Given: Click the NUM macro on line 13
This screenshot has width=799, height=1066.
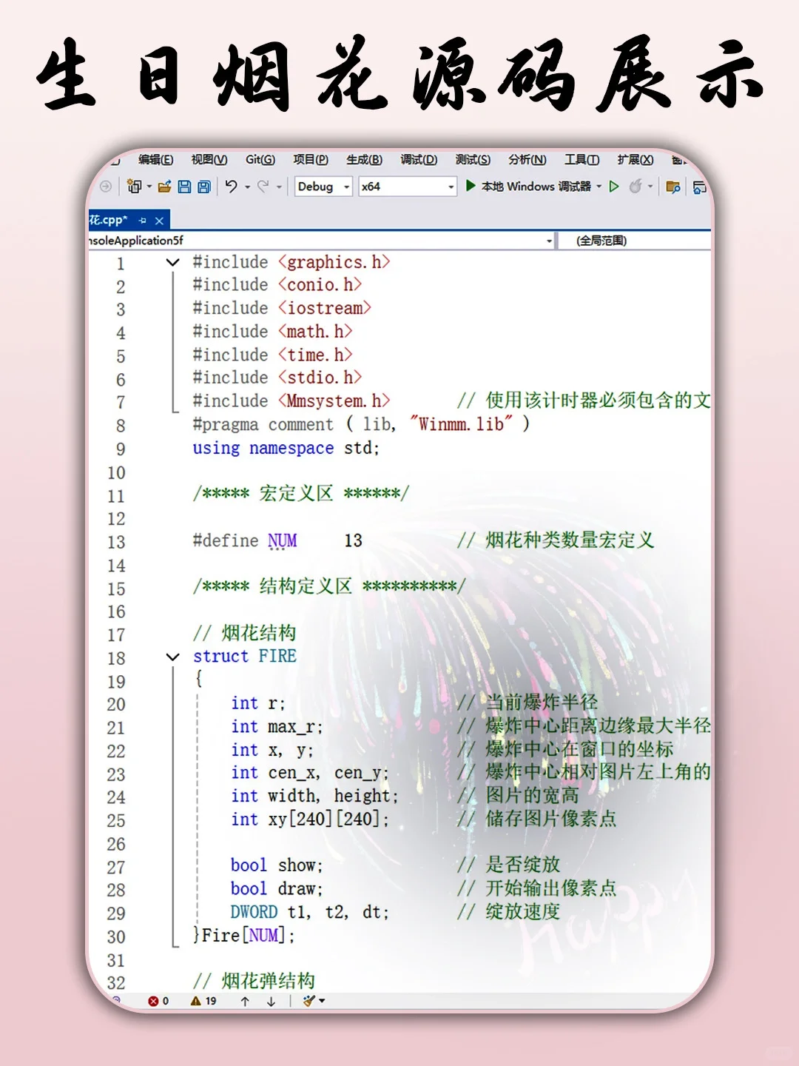Looking at the screenshot, I should click(x=283, y=541).
